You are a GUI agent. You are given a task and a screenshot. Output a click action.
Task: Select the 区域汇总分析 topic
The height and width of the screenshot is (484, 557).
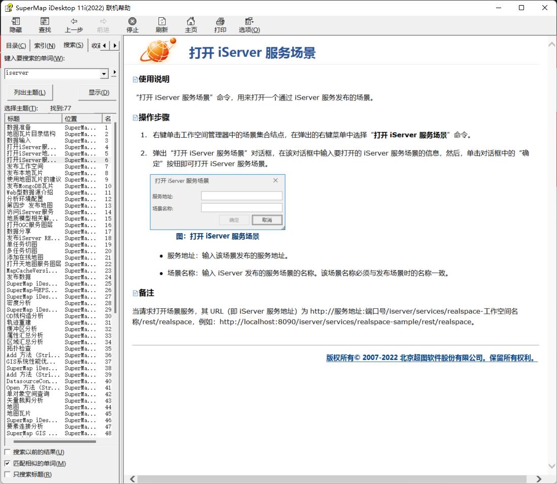[x=25, y=342]
